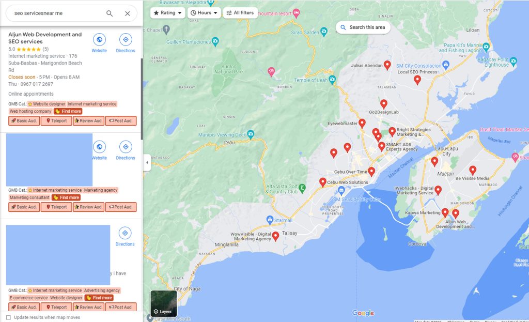
Task: Select the Aljun Web Development map pin
Action: point(456,213)
